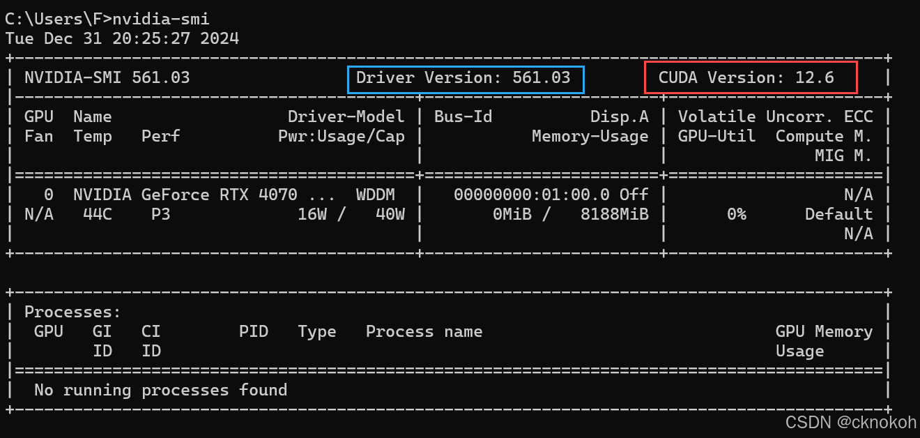Click 'Volatile Uncorr. ECC' header text
Image resolution: width=920 pixels, height=438 pixels.
[x=776, y=116]
